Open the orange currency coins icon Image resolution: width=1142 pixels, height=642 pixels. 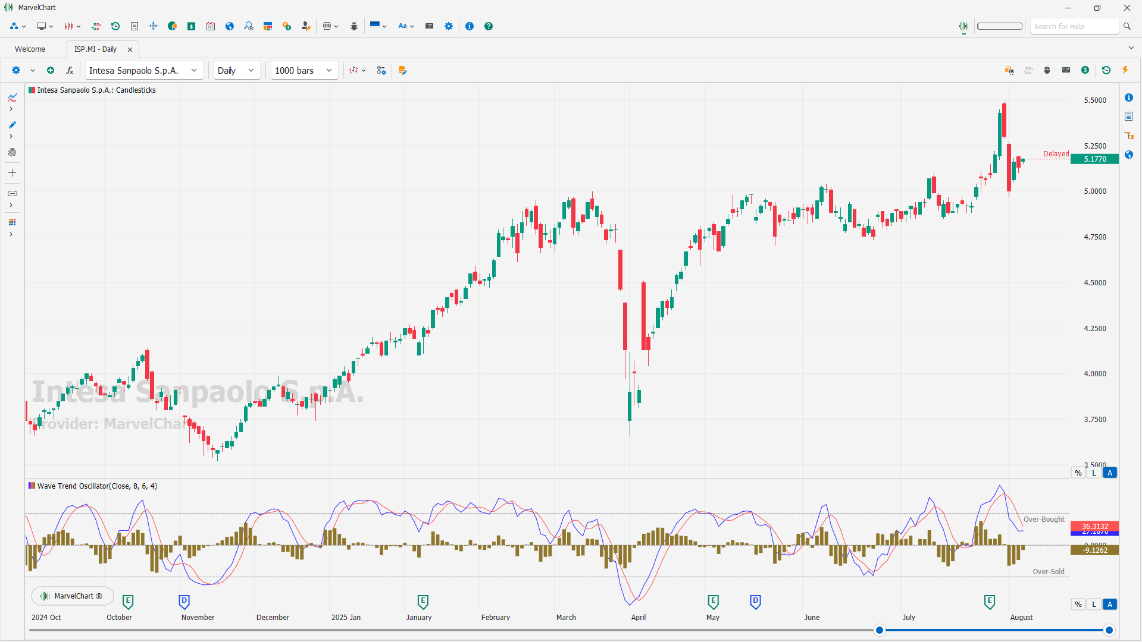click(287, 26)
